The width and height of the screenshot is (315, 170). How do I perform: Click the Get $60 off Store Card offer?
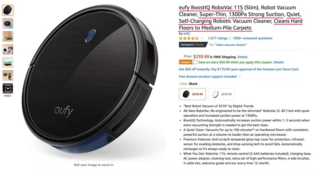pos(239,69)
